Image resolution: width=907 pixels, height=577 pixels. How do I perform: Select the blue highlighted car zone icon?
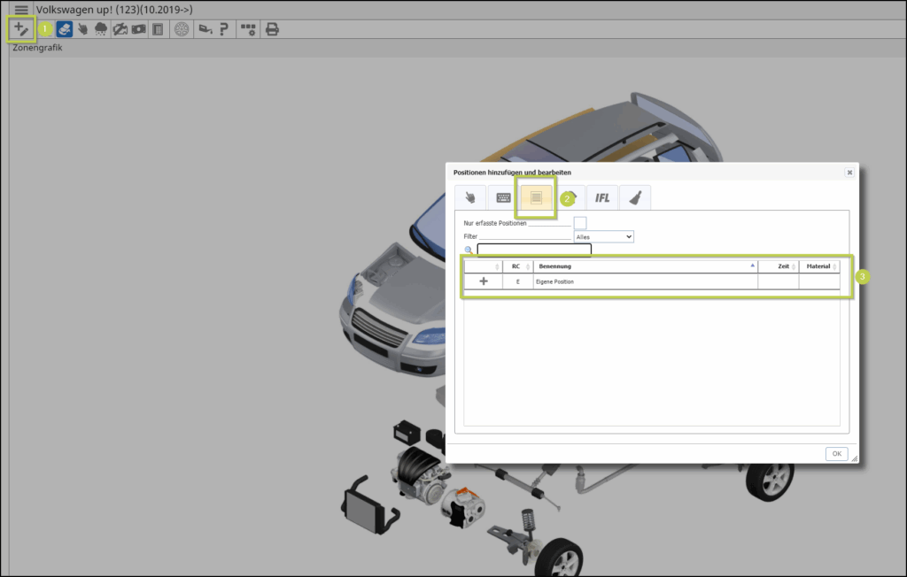tap(65, 29)
